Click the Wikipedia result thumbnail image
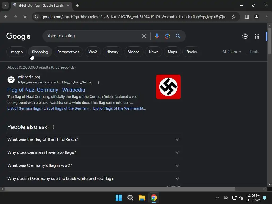The height and width of the screenshot is (204, 272). tap(168, 87)
